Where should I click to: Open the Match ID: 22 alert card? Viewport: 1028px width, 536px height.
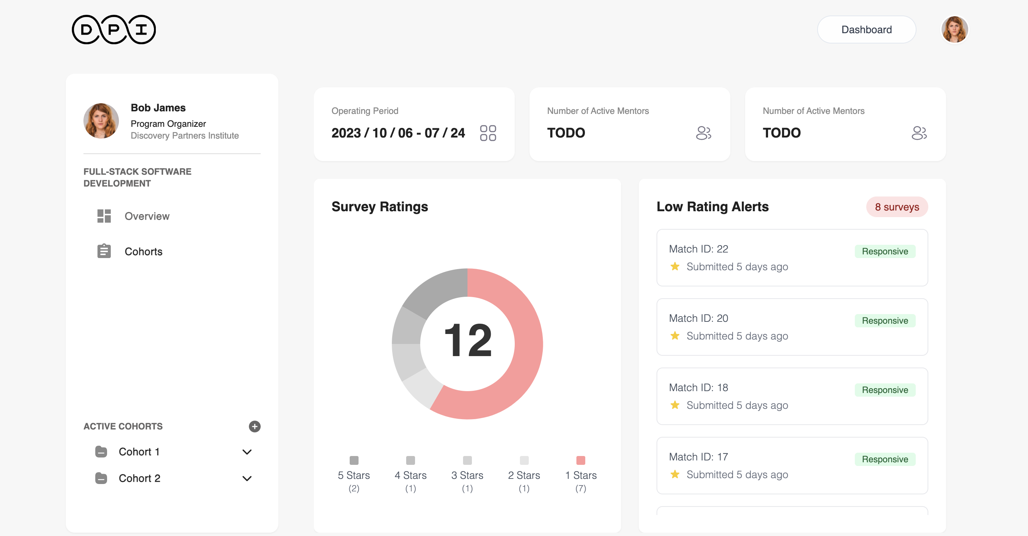click(x=792, y=257)
